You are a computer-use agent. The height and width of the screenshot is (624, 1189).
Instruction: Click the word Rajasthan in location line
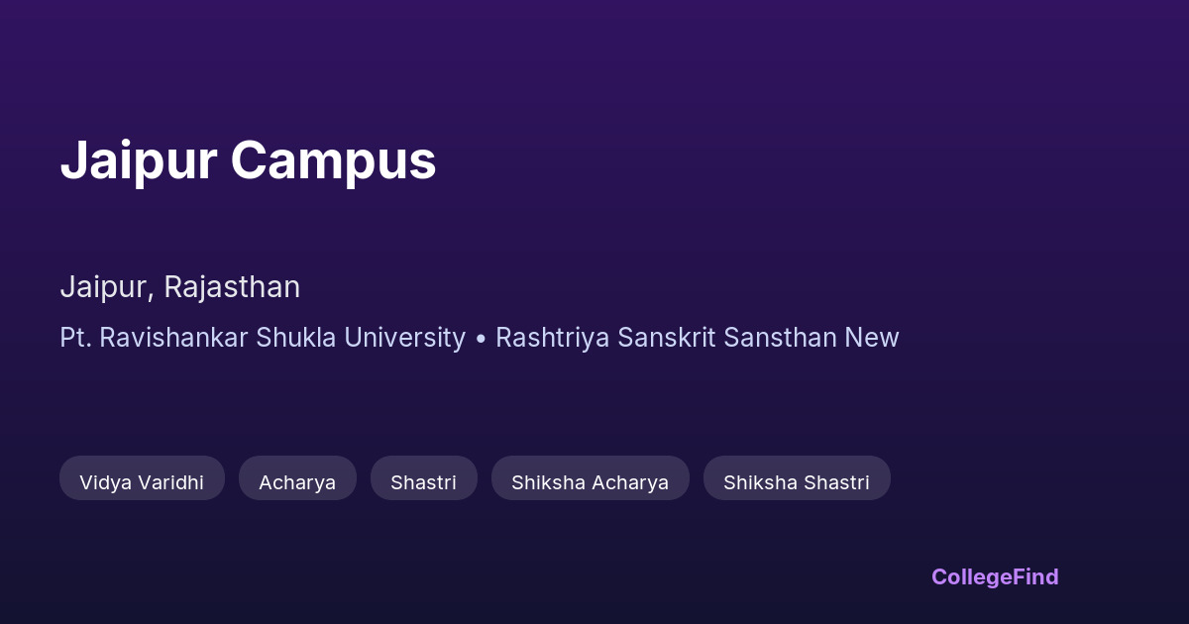coord(232,287)
